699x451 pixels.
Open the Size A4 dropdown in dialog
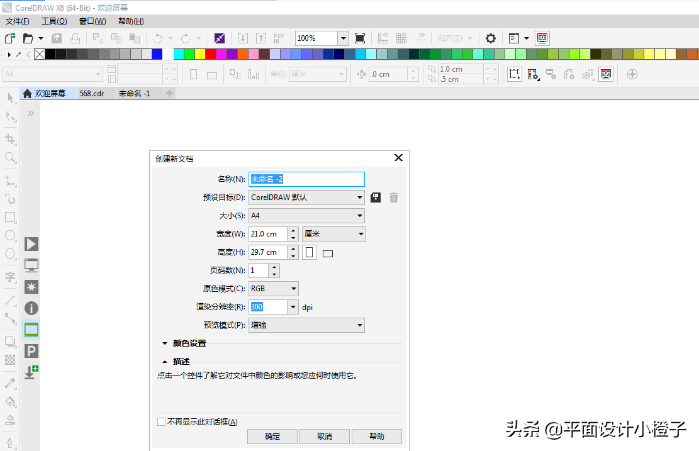(306, 216)
